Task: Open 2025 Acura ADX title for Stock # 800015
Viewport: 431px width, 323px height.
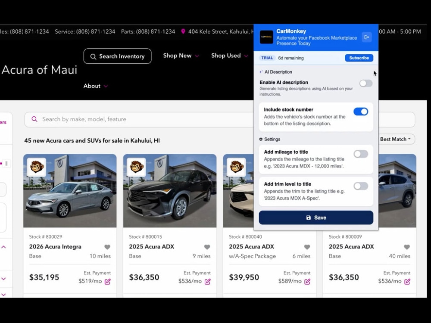Action: point(151,247)
